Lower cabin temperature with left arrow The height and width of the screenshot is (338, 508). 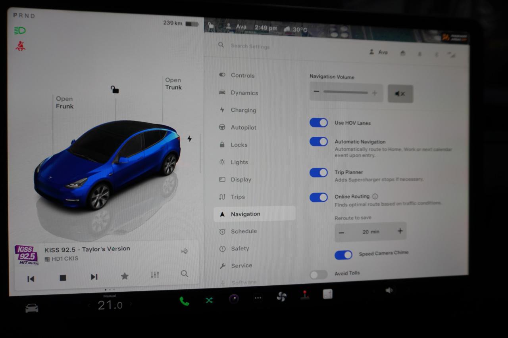tap(89, 306)
